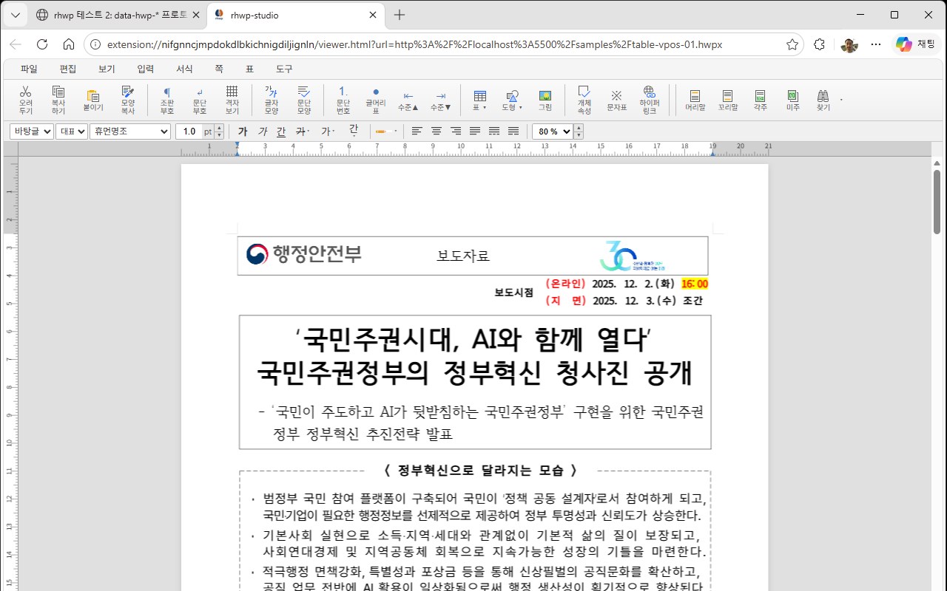Open the 쪽 menu
947x591 pixels.
click(x=219, y=69)
